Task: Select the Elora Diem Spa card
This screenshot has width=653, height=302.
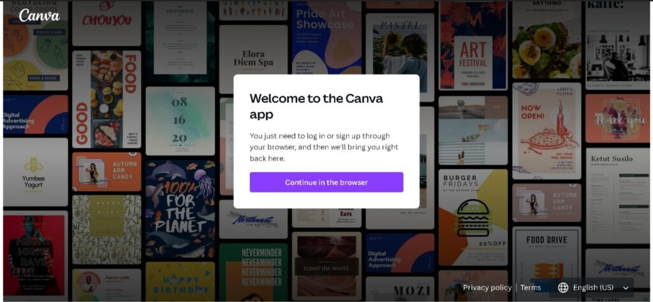Action: tap(253, 59)
